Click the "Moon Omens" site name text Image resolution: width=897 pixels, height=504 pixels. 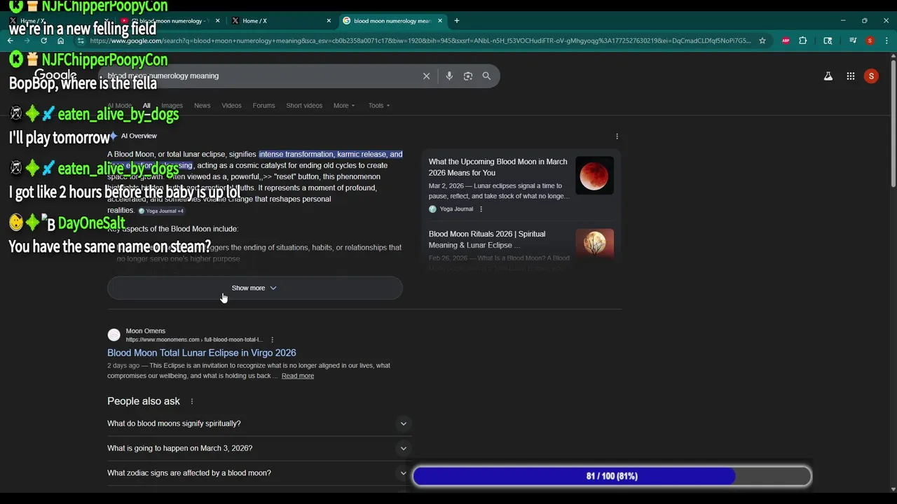tap(146, 331)
